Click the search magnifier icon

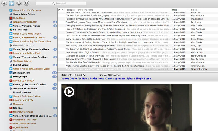click(x=53, y=4)
